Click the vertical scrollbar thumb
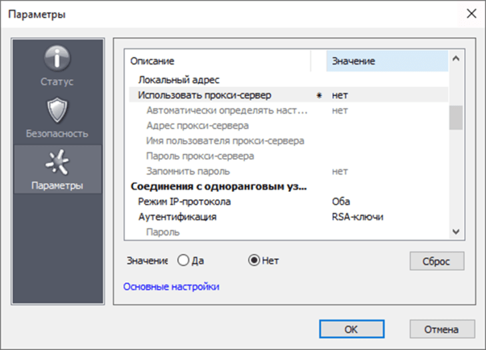486x350 pixels. [455, 118]
